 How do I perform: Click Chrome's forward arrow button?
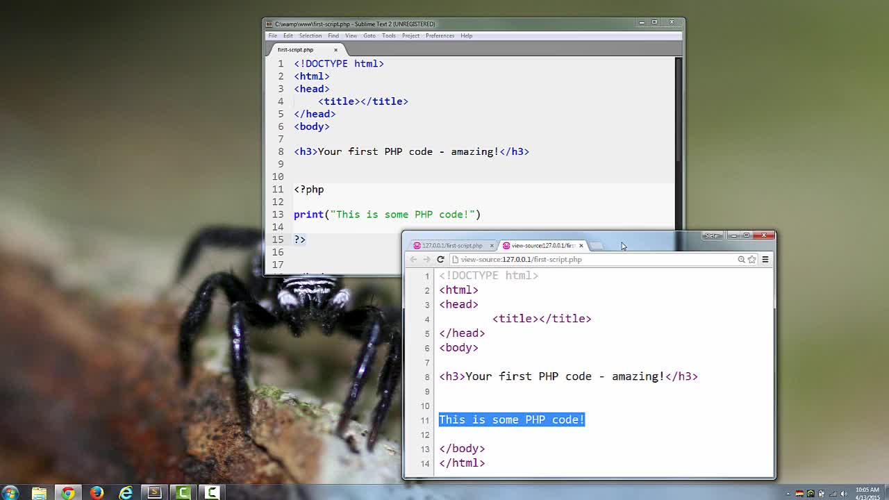click(x=426, y=259)
